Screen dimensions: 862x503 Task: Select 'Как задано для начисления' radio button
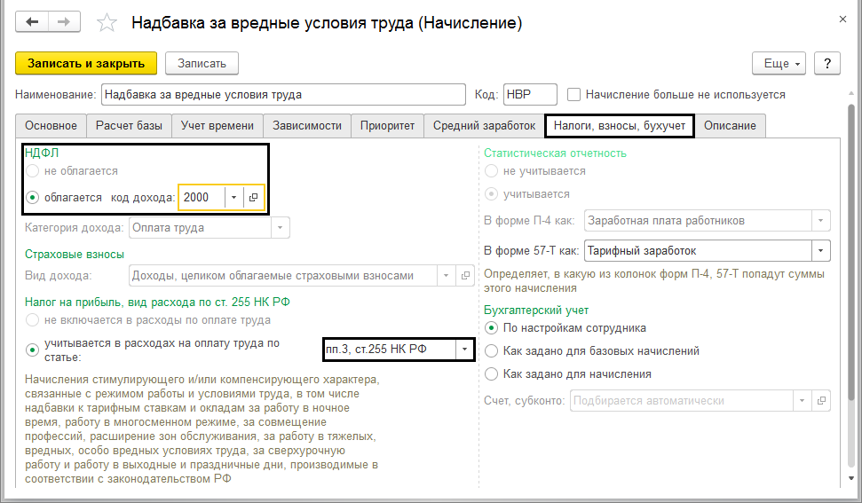pyautogui.click(x=492, y=374)
